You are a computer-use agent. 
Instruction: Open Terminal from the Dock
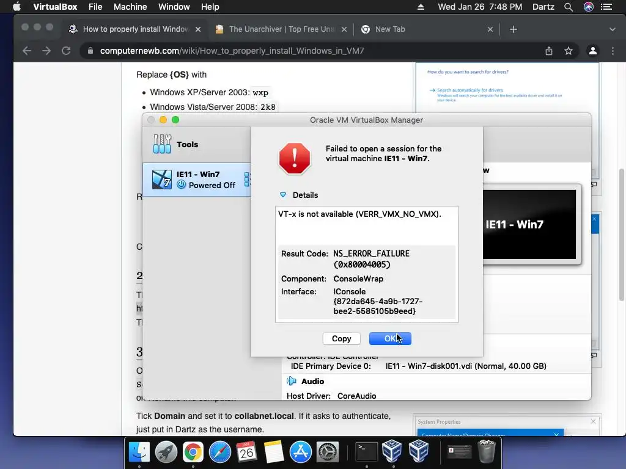pyautogui.click(x=366, y=452)
